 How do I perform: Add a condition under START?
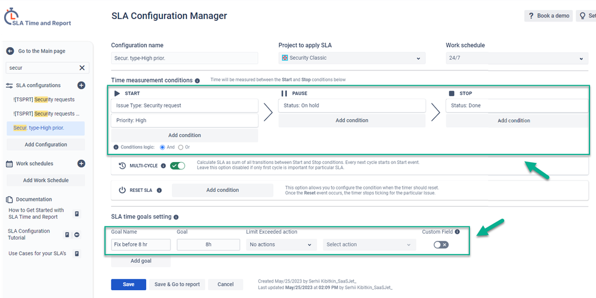(184, 135)
